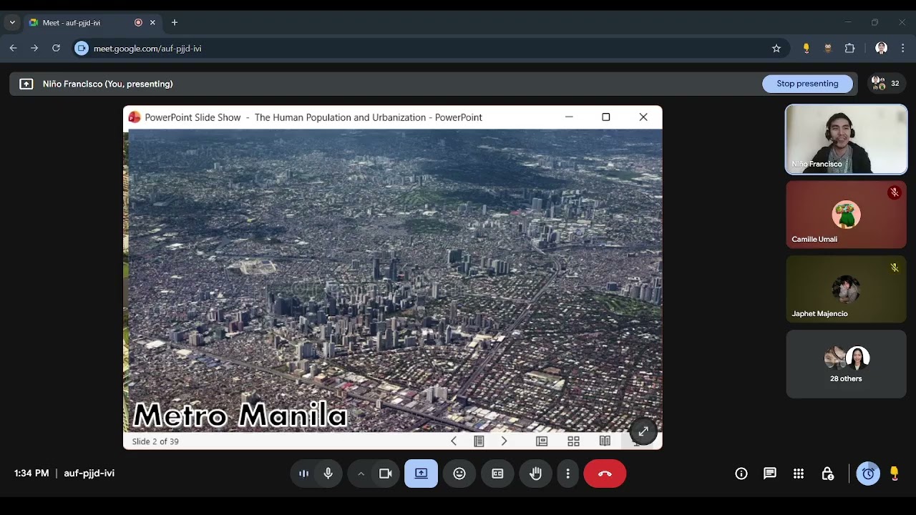Open the Chrome profile avatar

tap(882, 49)
